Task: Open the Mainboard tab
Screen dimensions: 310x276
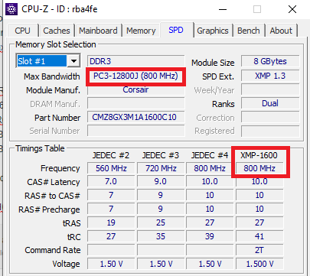Action: click(x=98, y=31)
